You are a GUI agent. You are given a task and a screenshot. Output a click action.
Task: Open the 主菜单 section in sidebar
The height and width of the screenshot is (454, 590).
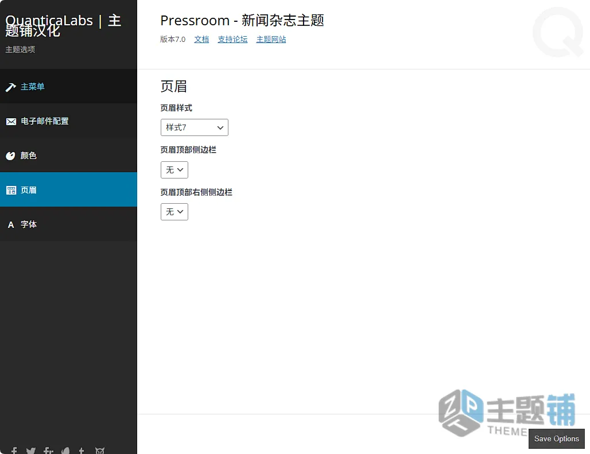click(x=68, y=87)
